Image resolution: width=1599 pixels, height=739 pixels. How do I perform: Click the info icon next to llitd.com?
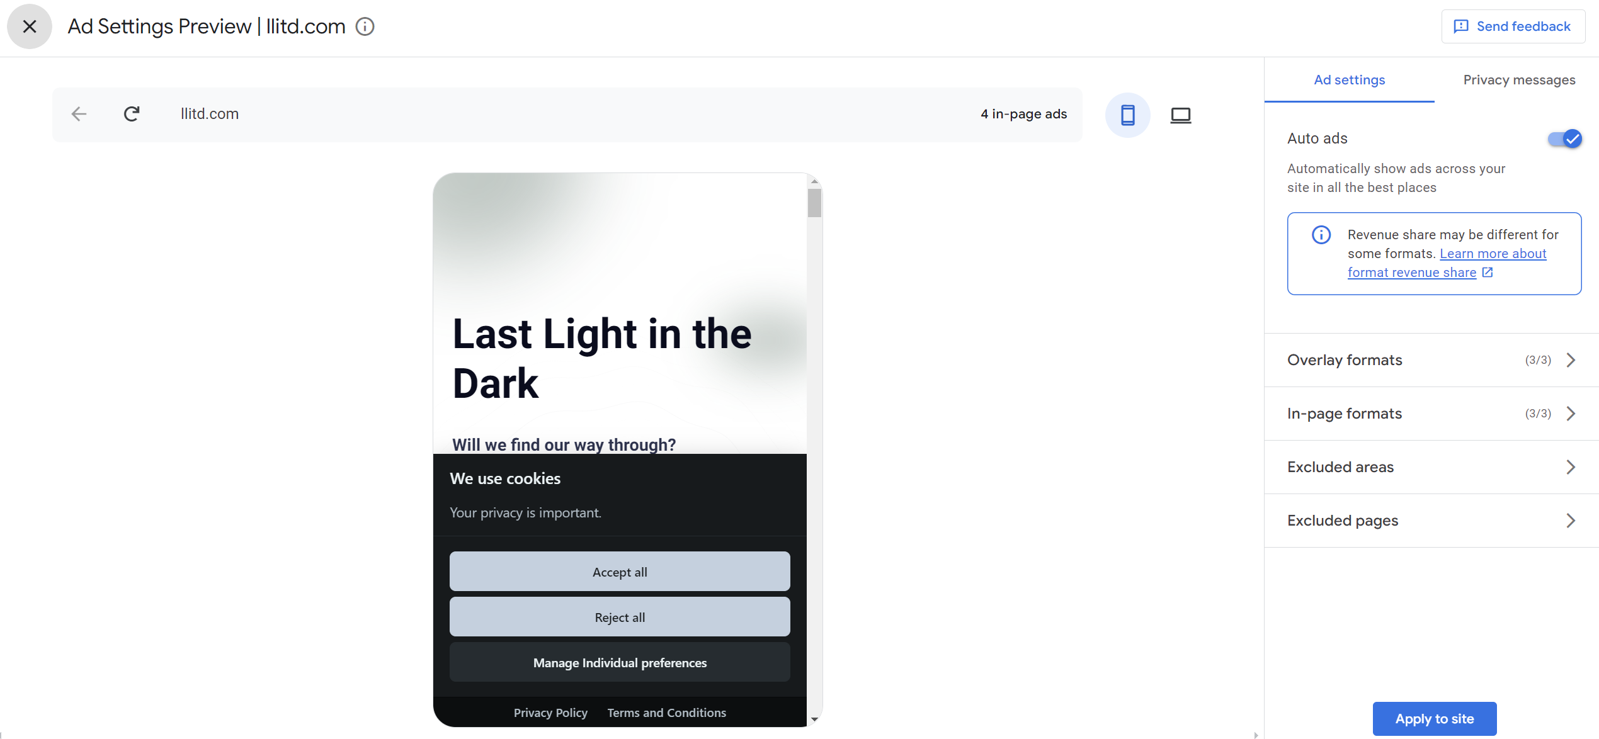(x=365, y=25)
